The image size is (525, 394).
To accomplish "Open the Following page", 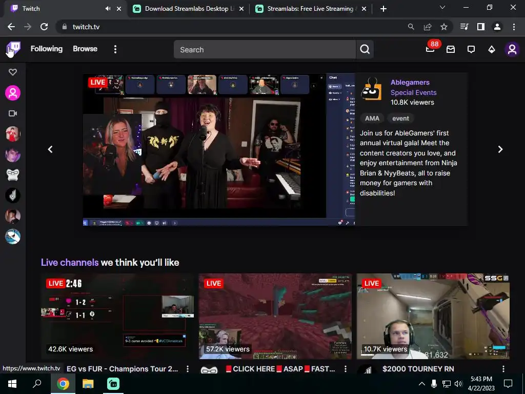I will pos(47,49).
